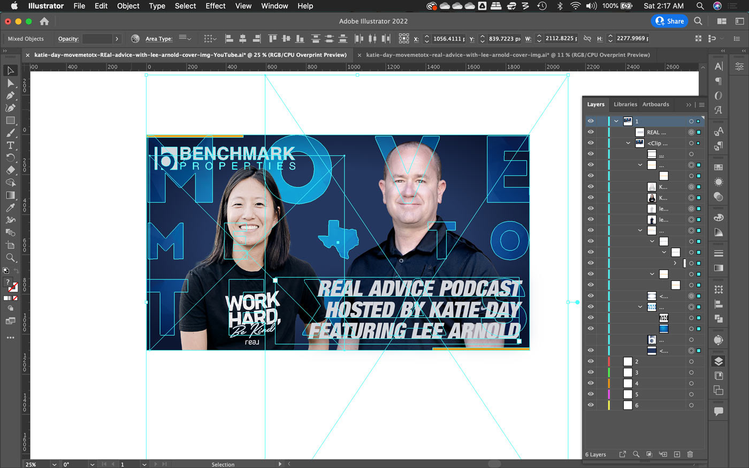The height and width of the screenshot is (468, 749).
Task: Open the Object menu
Action: coord(128,6)
